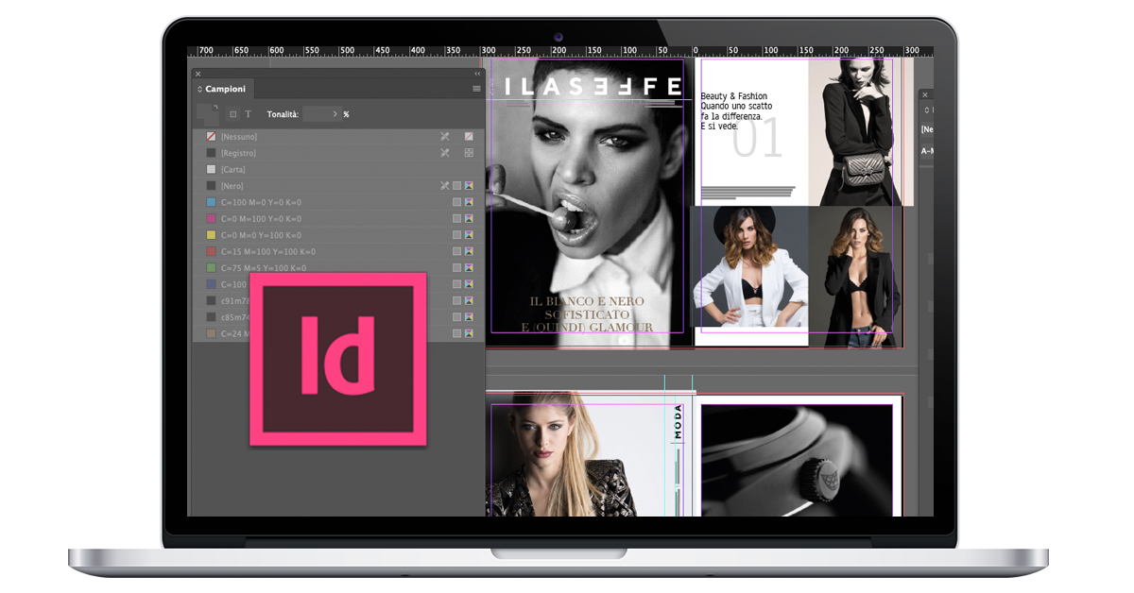Click the process color icon on [Nero] row

coord(456,186)
